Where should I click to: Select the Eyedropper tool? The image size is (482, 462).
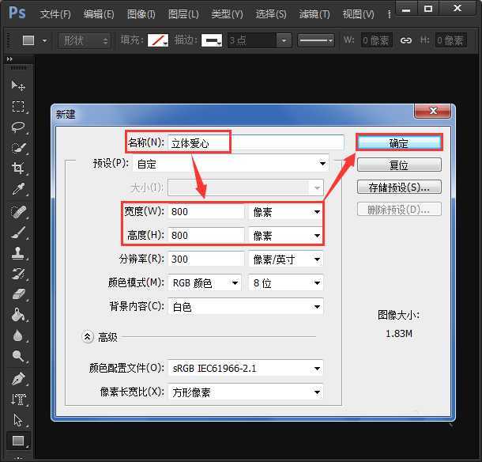pos(18,189)
